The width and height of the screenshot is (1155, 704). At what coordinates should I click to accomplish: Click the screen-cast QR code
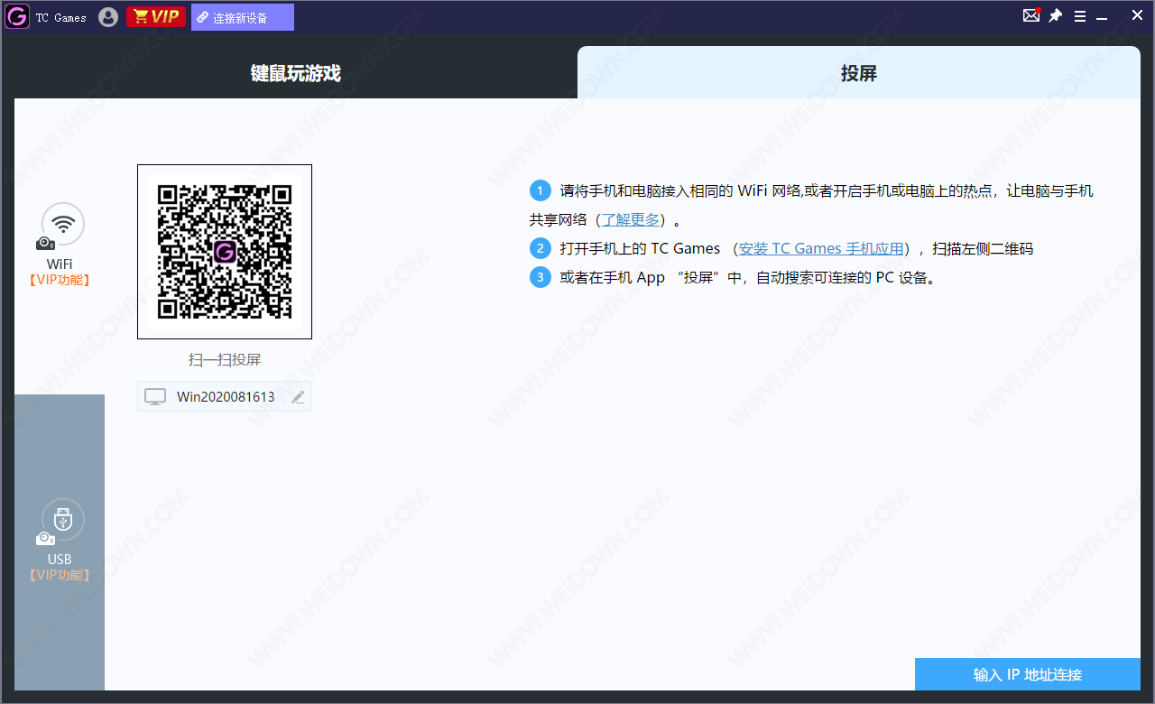point(225,252)
